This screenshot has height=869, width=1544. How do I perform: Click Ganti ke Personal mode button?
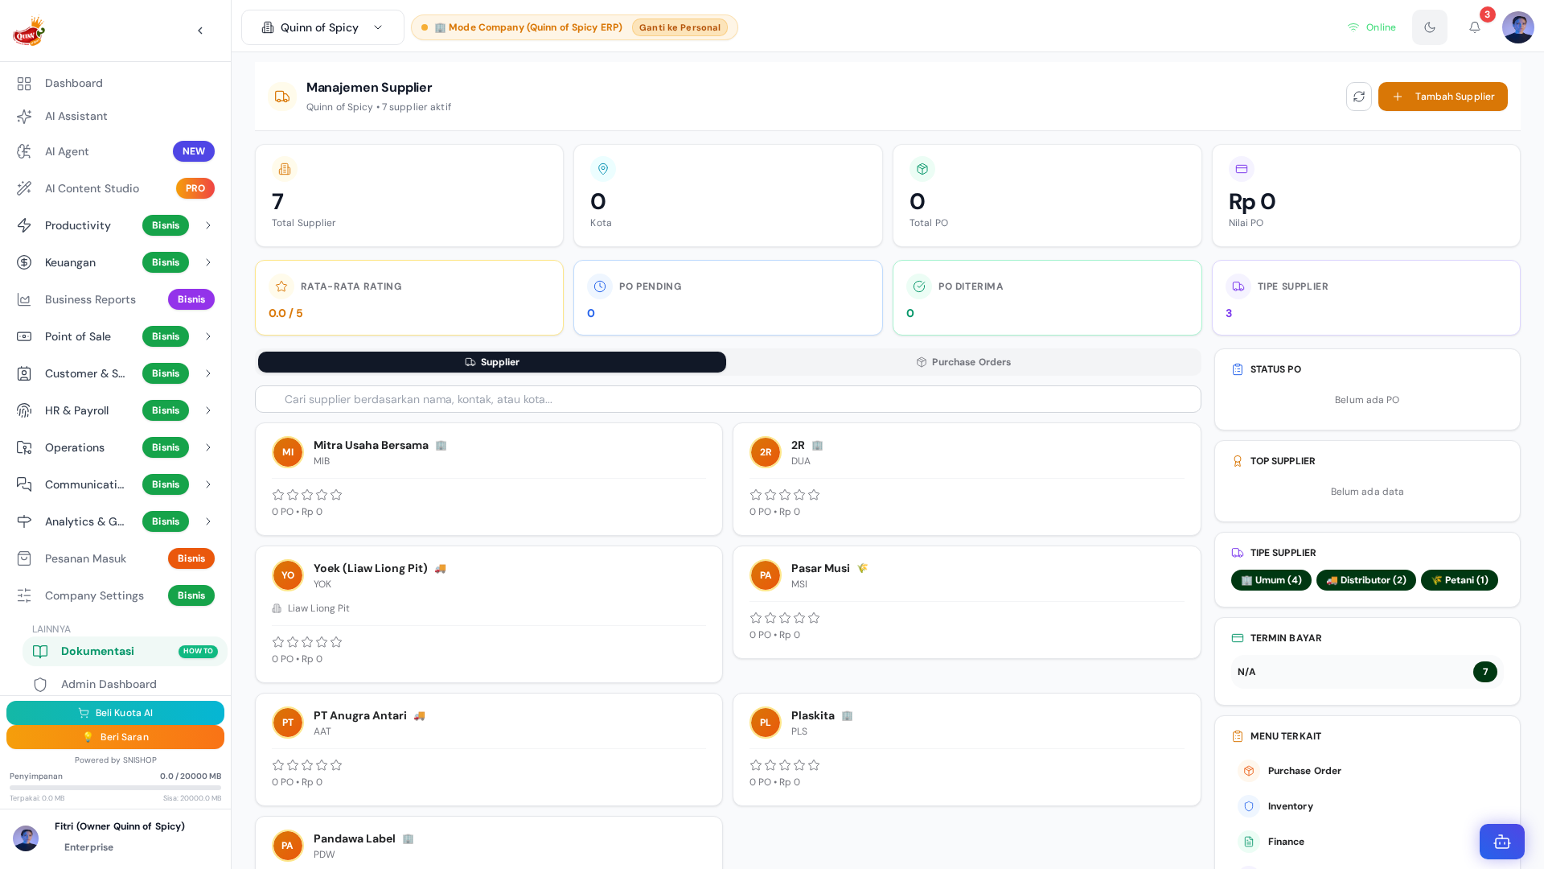click(x=680, y=27)
